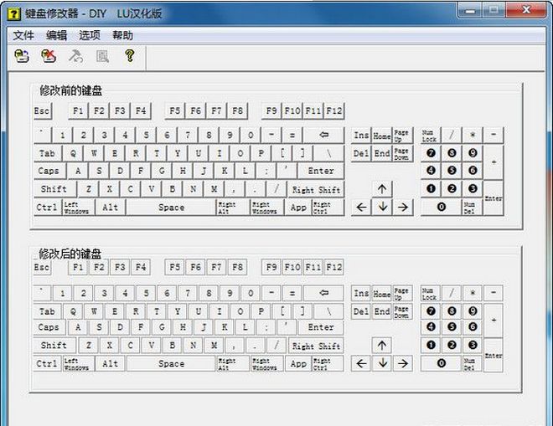Open the 选项 menu
Viewport: 553px width, 426px height.
90,35
